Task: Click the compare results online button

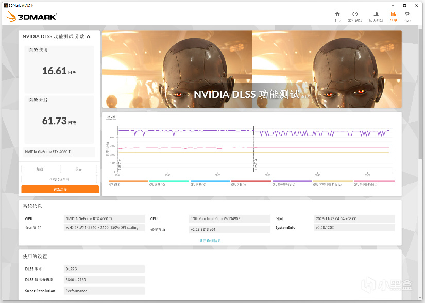Action: point(59,179)
